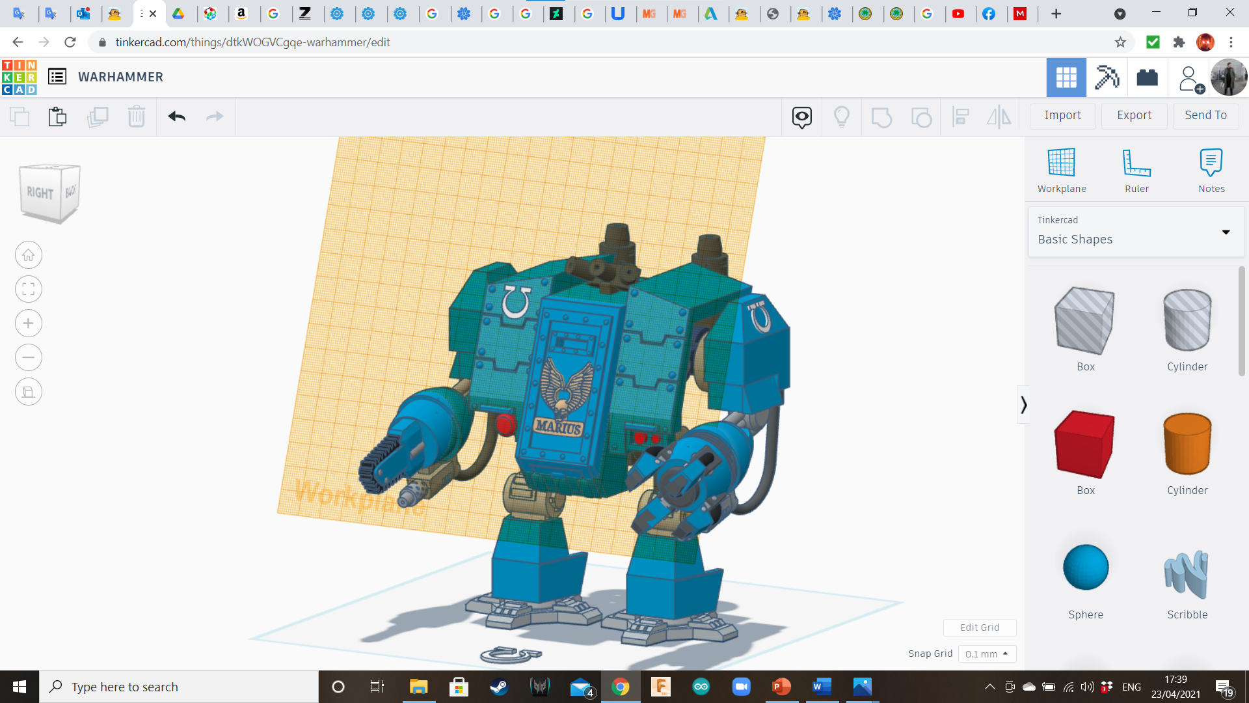Click the Send To button

coord(1205,115)
